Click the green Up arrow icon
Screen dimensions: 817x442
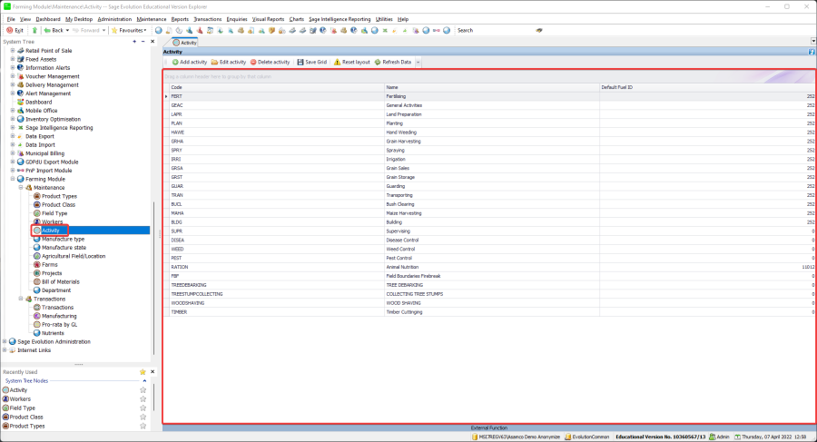pos(34,30)
